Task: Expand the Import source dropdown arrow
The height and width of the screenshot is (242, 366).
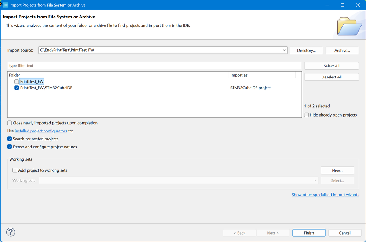Action: click(x=284, y=50)
